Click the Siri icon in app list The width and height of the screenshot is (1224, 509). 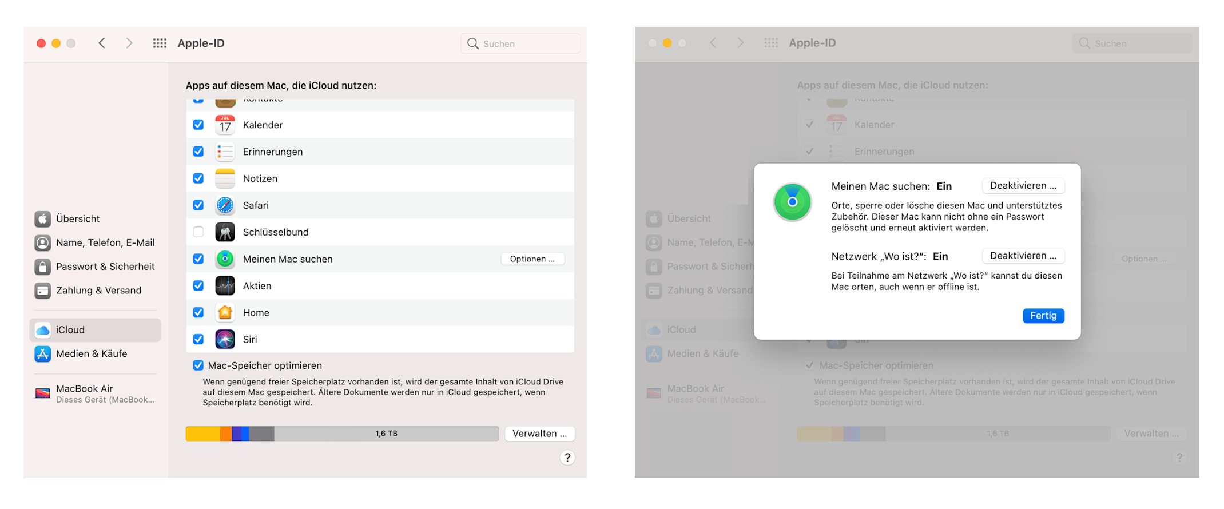tap(225, 340)
